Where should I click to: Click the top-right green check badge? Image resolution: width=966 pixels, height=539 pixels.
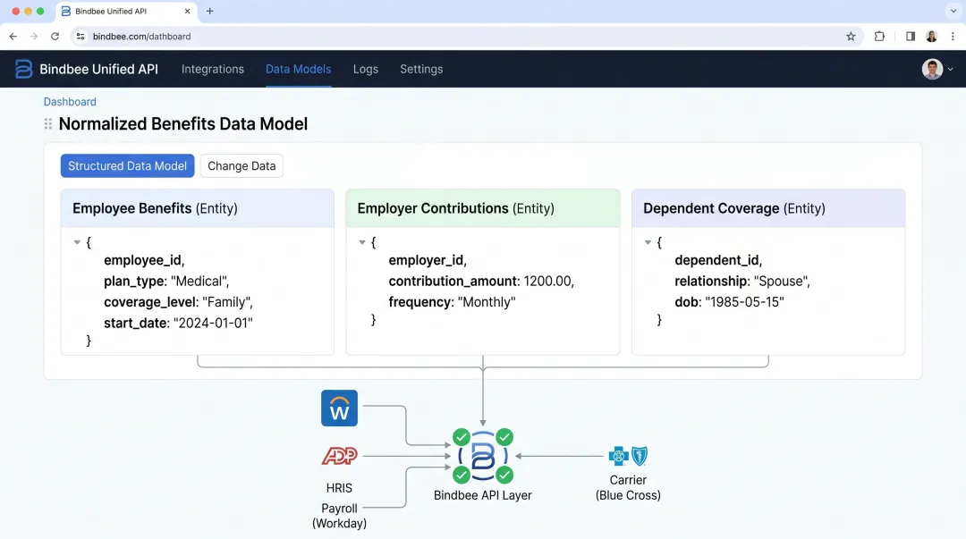[504, 437]
